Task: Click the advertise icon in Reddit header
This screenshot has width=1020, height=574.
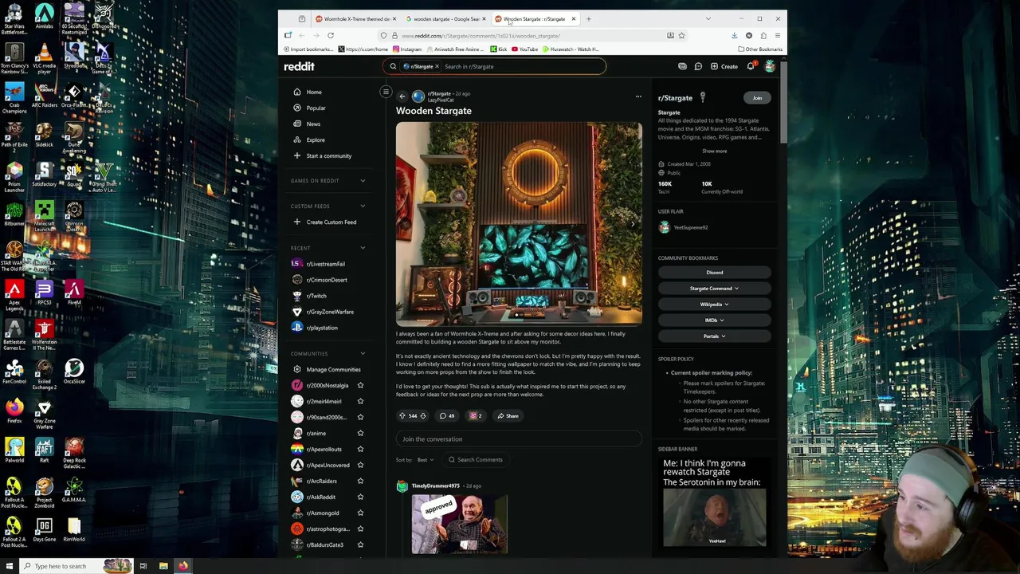Action: 682,67
